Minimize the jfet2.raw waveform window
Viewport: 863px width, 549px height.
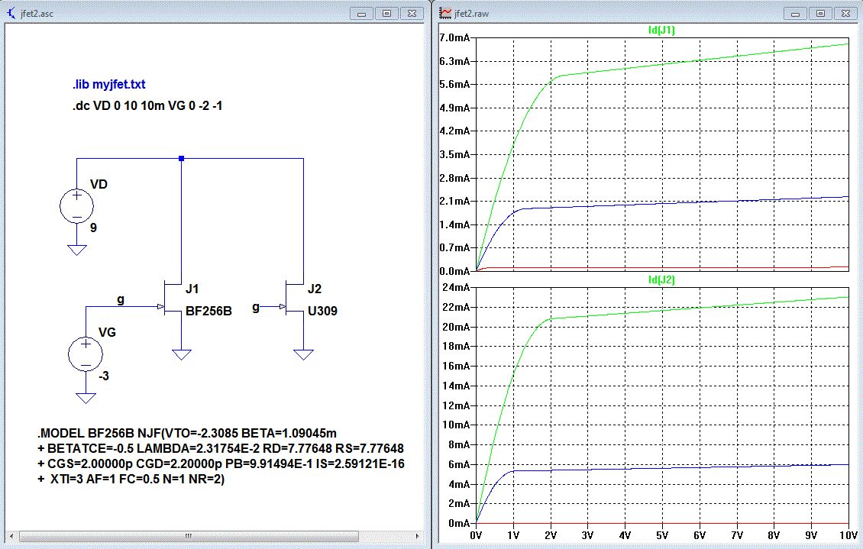[x=795, y=13]
